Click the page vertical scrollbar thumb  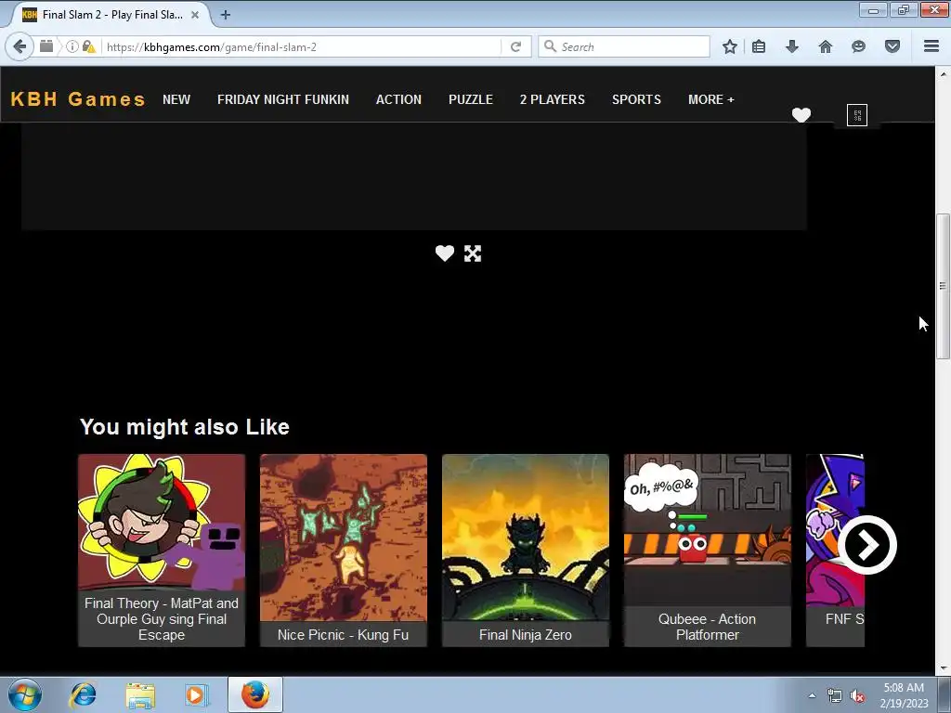[943, 286]
